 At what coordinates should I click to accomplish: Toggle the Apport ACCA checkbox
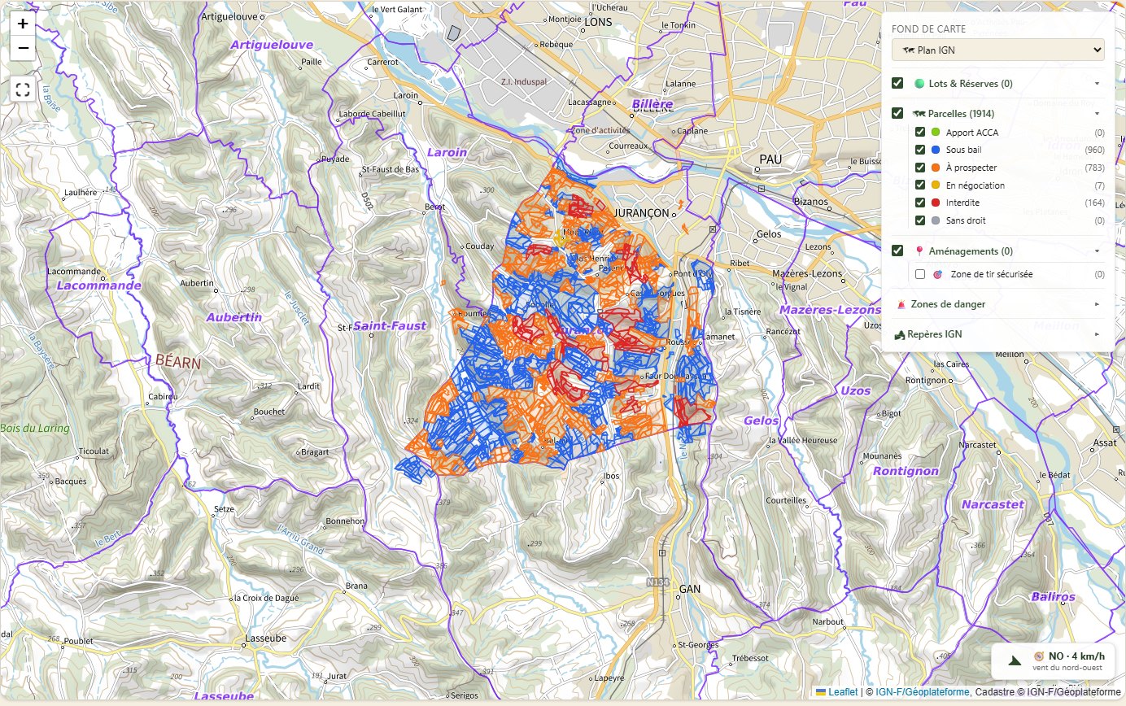tap(920, 132)
